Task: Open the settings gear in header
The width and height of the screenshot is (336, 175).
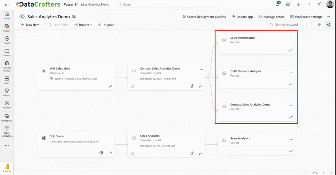Action: (x=288, y=4)
